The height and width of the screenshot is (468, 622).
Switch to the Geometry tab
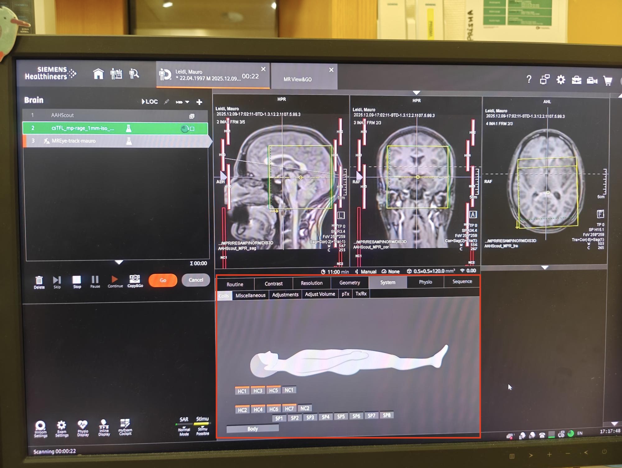350,283
